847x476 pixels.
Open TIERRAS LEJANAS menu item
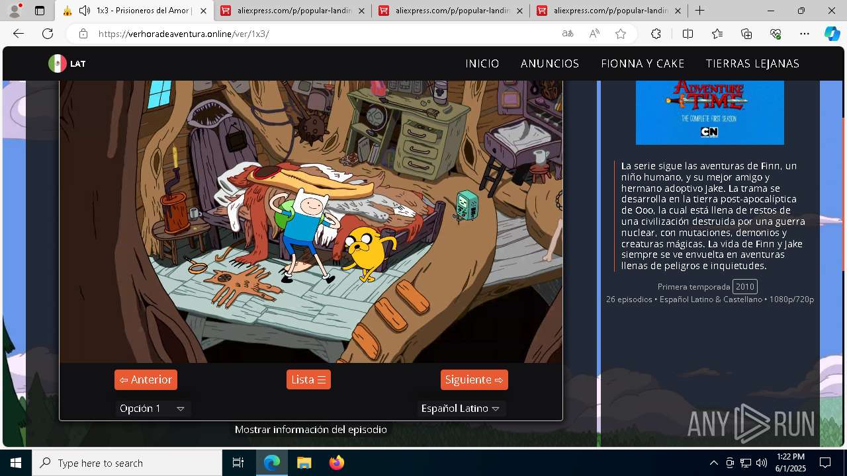[x=752, y=63]
